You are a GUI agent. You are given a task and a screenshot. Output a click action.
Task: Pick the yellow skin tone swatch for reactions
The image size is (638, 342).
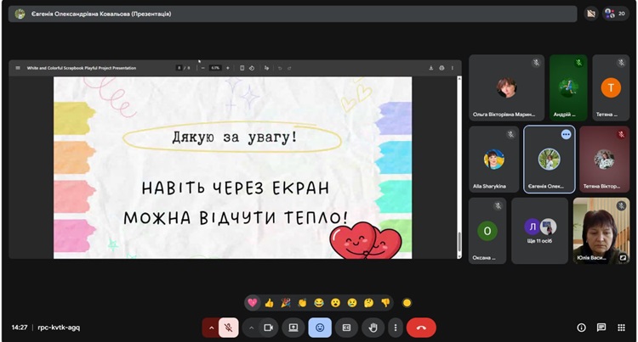(x=407, y=302)
